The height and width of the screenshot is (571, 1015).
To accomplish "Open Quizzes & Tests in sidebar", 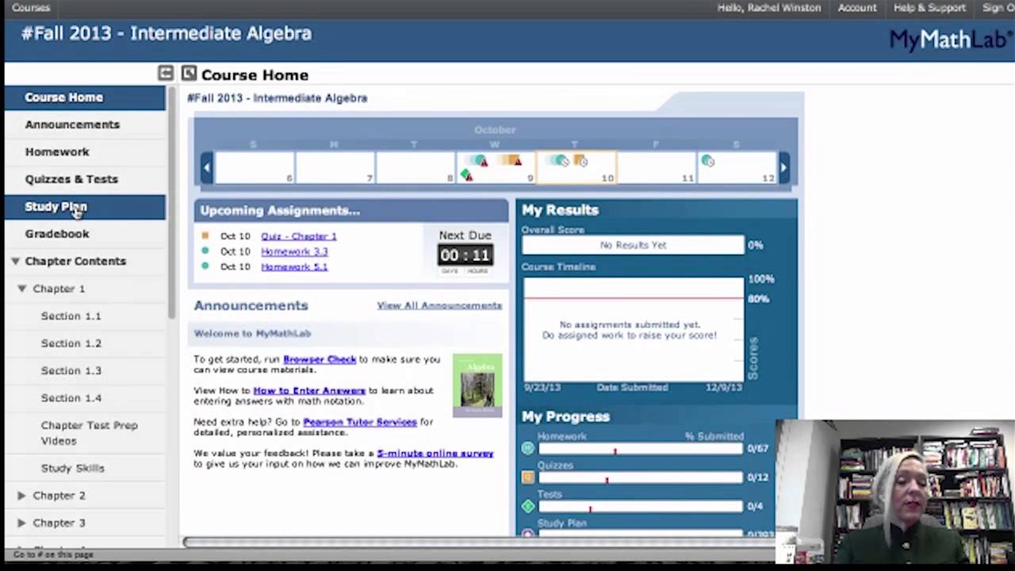I will [85, 179].
